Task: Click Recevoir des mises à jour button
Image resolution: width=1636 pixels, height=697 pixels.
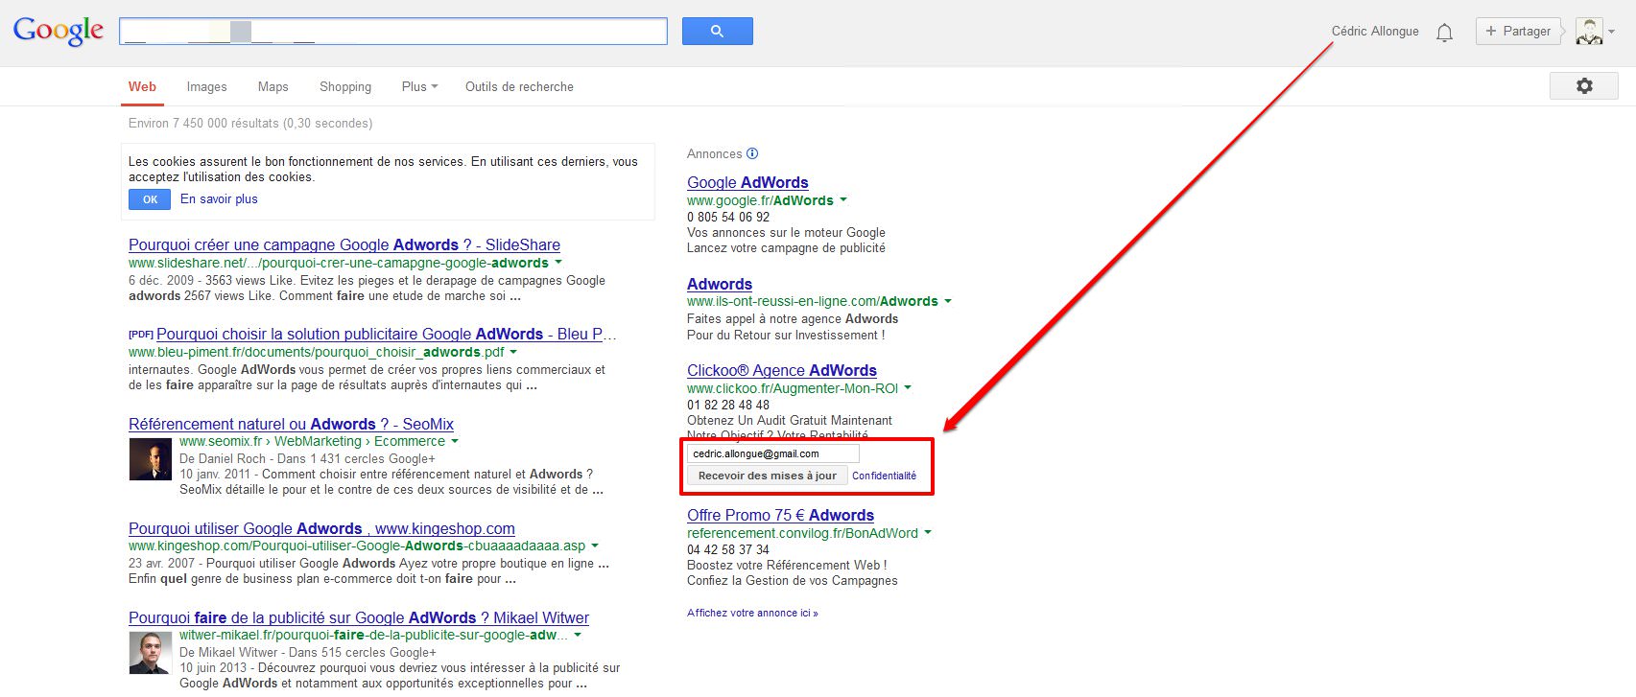Action: pyautogui.click(x=768, y=476)
